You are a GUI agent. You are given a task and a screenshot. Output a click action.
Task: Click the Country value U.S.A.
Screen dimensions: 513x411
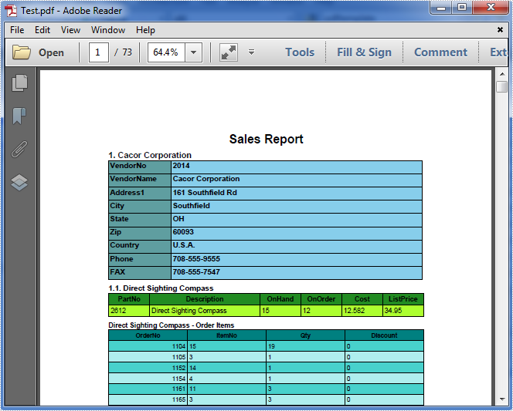[x=184, y=245]
